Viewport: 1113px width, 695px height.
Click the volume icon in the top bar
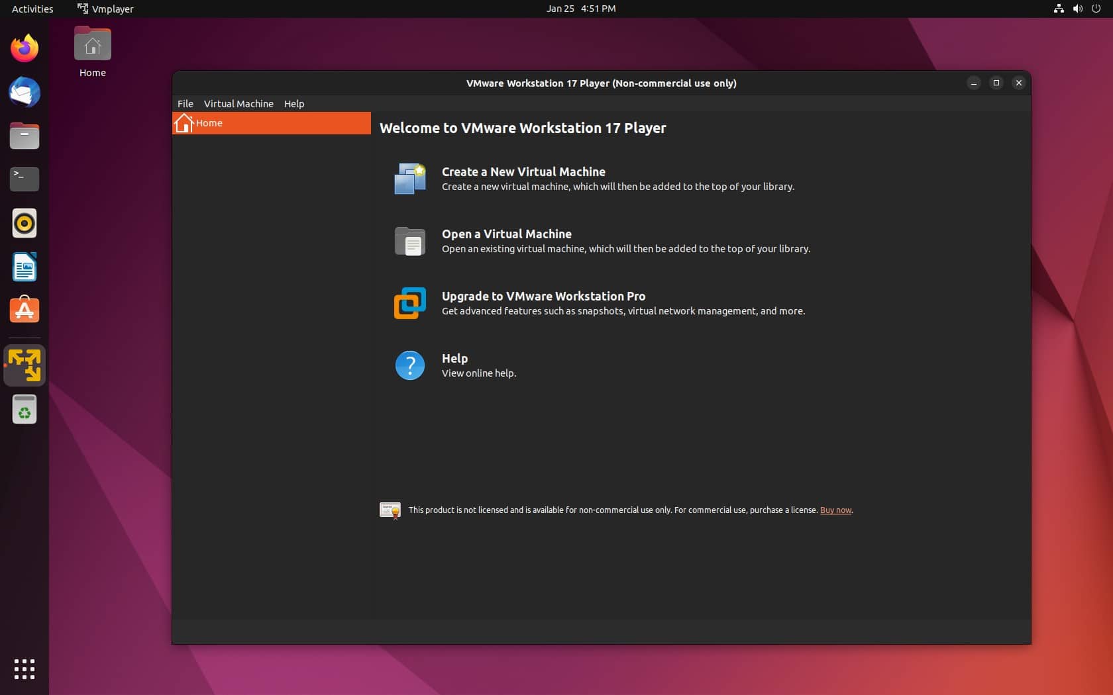1077,9
